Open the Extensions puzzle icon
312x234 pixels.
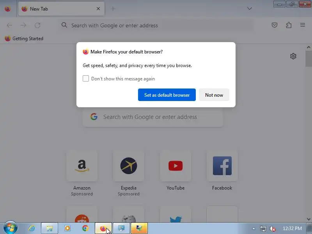(289, 25)
